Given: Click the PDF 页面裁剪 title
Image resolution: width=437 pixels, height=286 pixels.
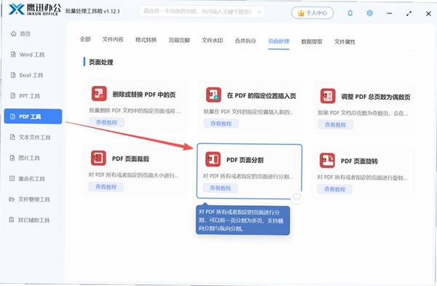Looking at the screenshot, I should pyautogui.click(x=130, y=159).
